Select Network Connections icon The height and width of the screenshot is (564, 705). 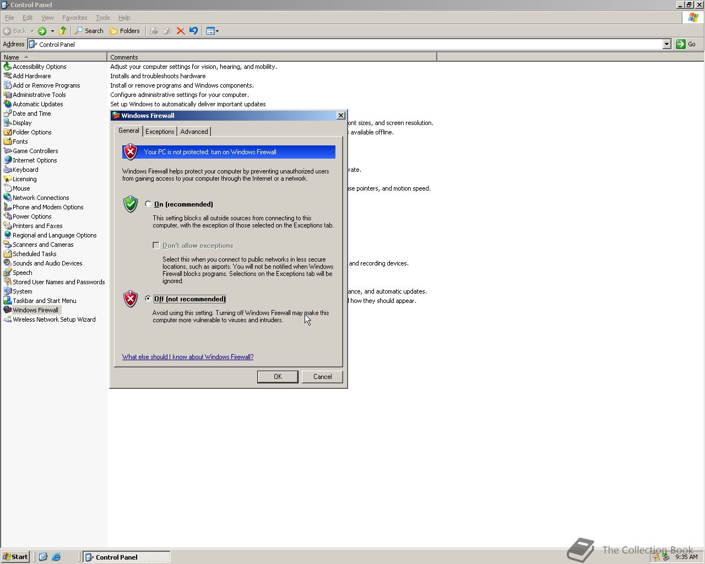pos(8,198)
